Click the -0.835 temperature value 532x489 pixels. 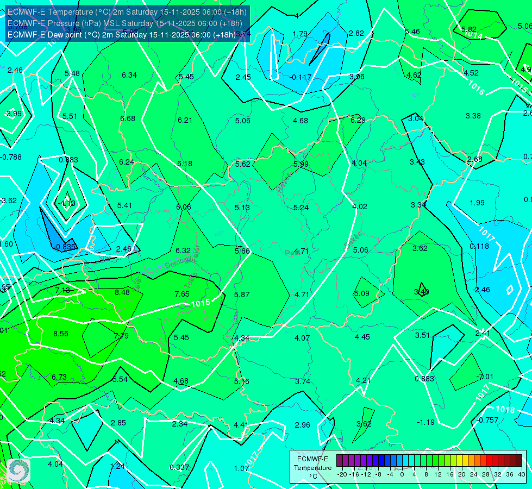pos(65,246)
